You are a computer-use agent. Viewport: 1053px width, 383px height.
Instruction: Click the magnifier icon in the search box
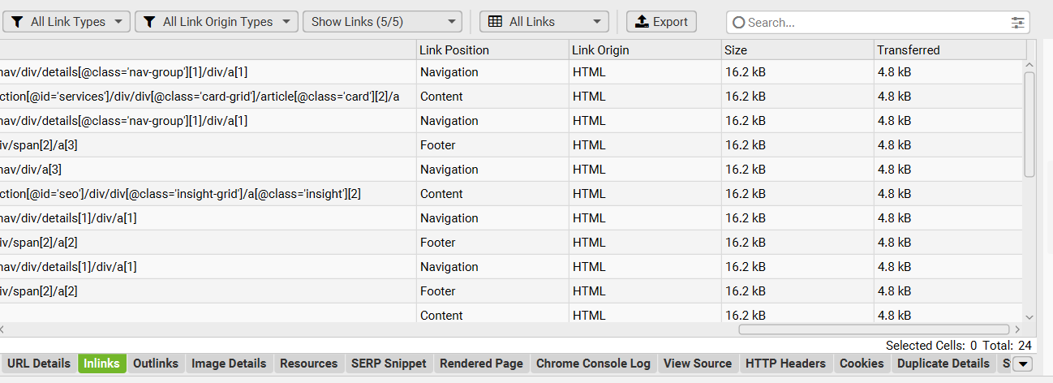[x=738, y=23]
